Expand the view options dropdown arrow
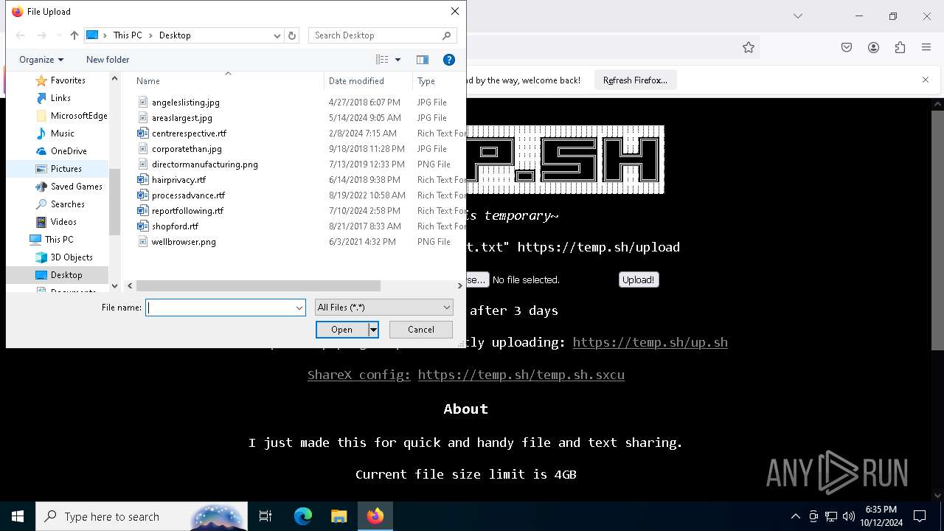Viewport: 944px width, 531px height. coord(398,60)
